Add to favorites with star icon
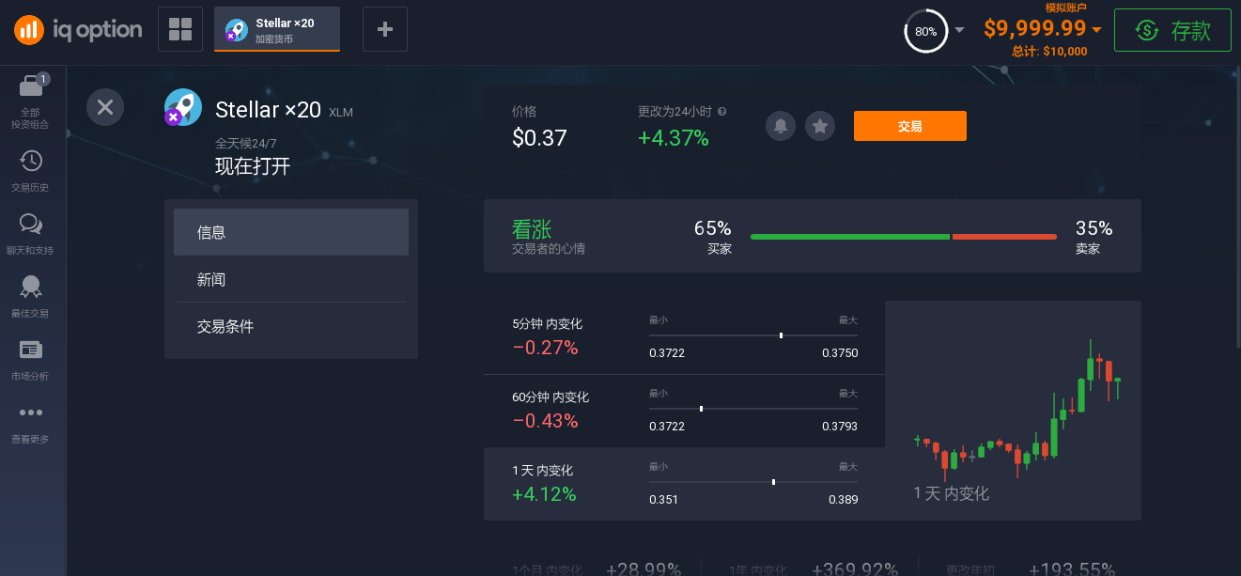The height and width of the screenshot is (576, 1241). click(x=820, y=126)
